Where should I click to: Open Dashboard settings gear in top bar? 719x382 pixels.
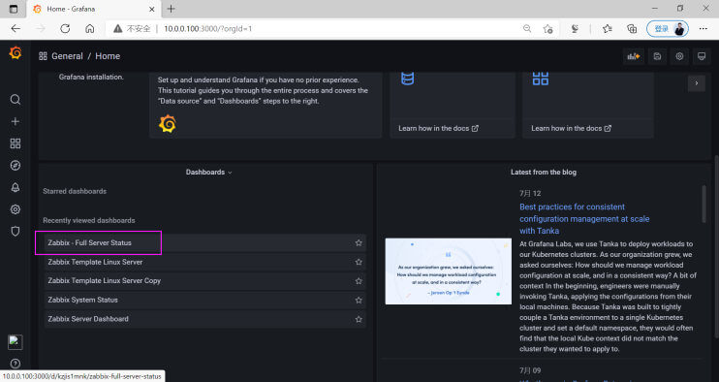[679, 56]
